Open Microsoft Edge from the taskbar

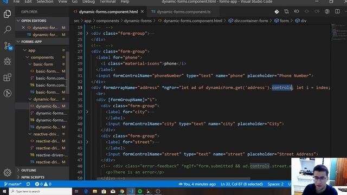pyautogui.click(x=86, y=191)
